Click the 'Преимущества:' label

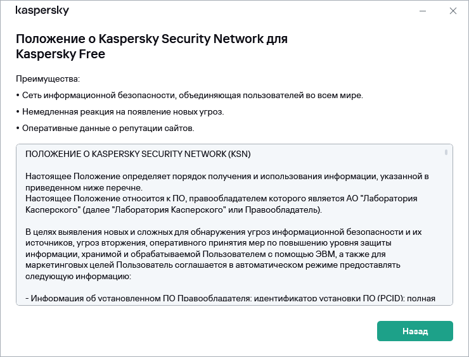click(x=48, y=79)
